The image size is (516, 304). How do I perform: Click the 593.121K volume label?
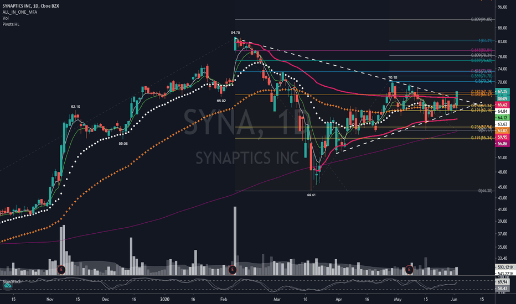pyautogui.click(x=505, y=267)
